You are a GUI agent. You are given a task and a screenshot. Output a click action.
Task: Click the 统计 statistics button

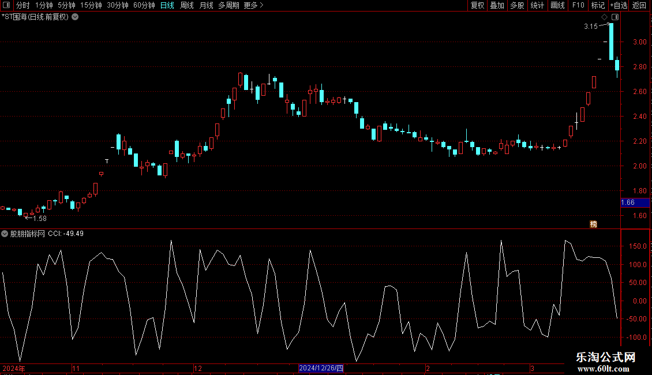click(x=537, y=5)
